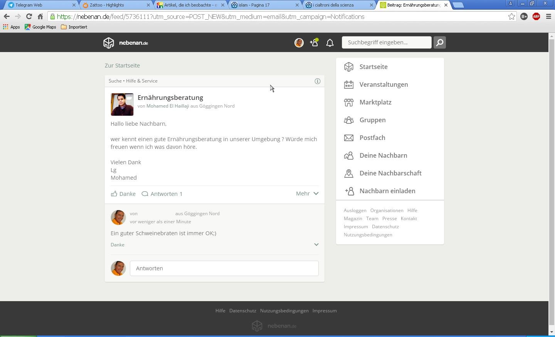Open Google Maps bookmark
Image resolution: width=555 pixels, height=337 pixels.
click(40, 27)
